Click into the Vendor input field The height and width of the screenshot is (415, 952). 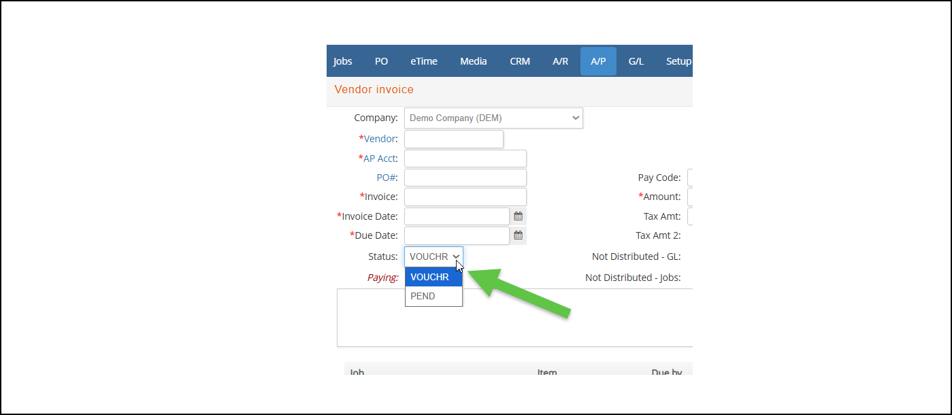(x=453, y=139)
